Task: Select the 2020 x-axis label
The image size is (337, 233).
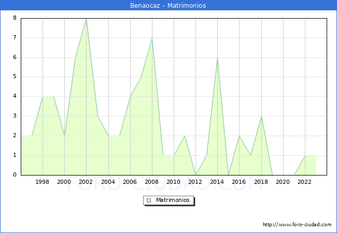Action: (283, 182)
